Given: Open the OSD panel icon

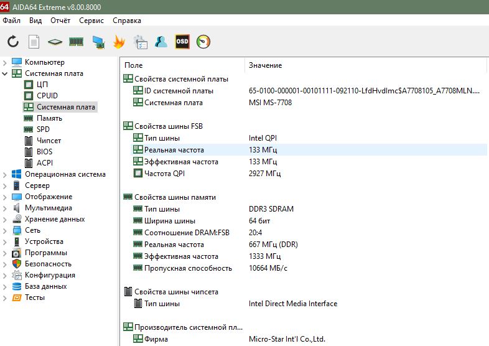Looking at the screenshot, I should coord(182,42).
